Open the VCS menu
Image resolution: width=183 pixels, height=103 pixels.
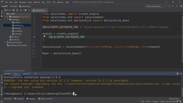tap(54, 2)
